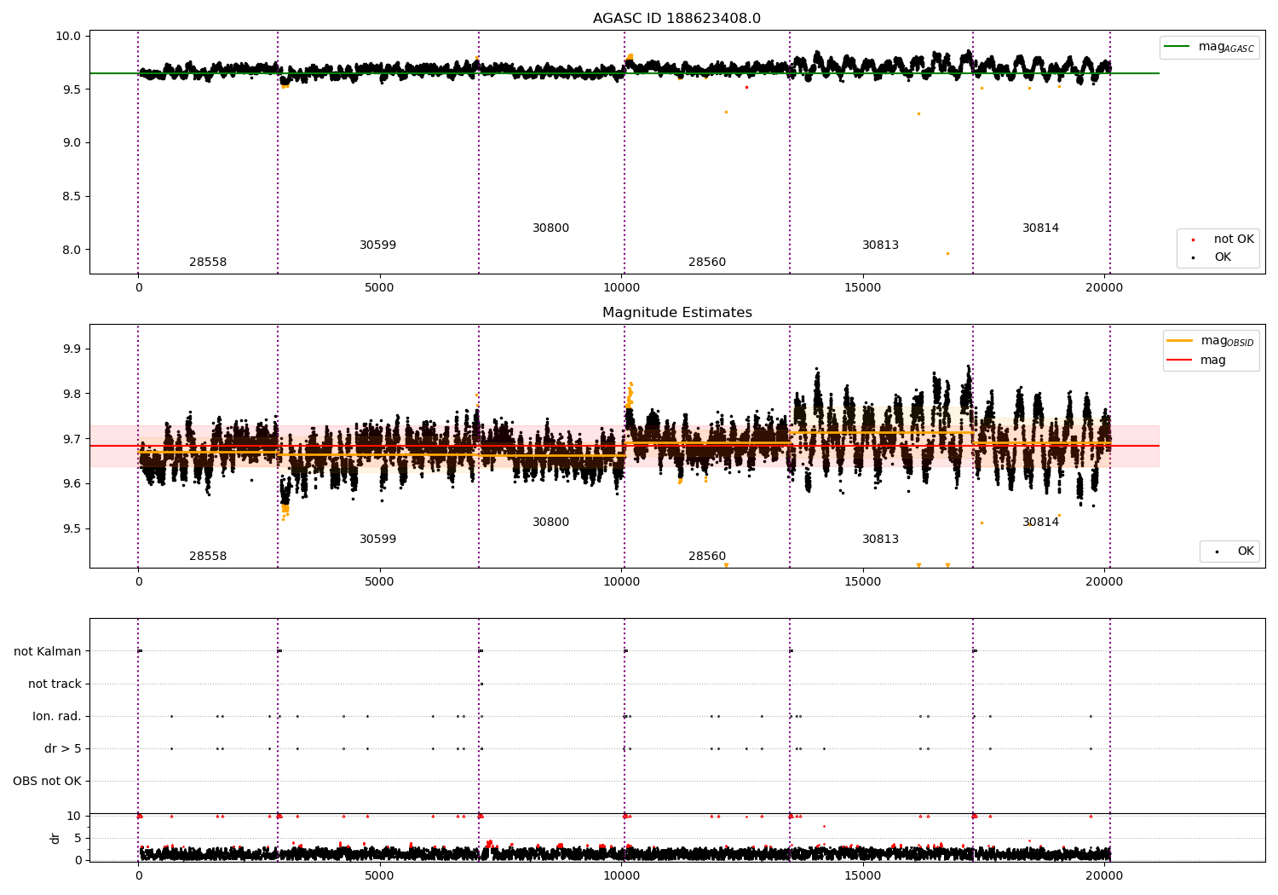Click the 'not track' y-axis label
1278x895 pixels.
[x=55, y=684]
